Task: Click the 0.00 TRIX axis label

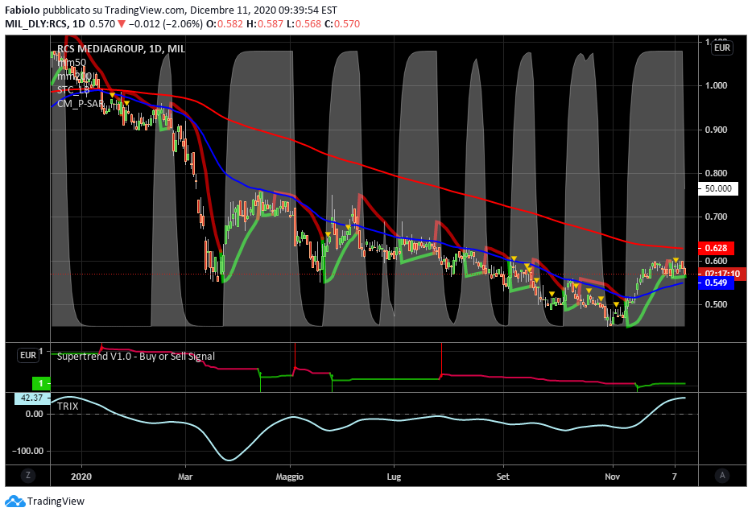Action: click(34, 415)
